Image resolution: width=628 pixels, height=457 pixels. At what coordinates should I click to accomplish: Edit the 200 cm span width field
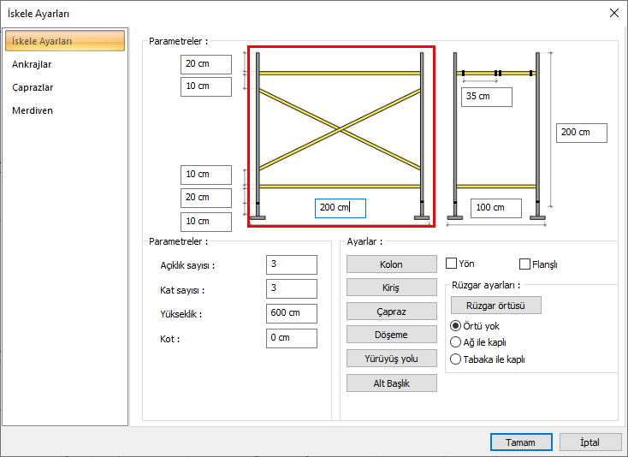click(x=341, y=208)
